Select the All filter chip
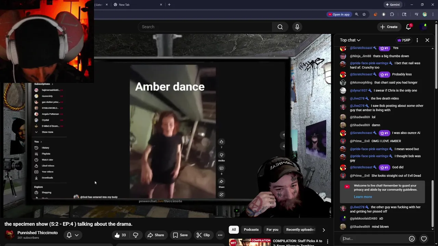Viewport: 438px width, 246px height. (x=234, y=230)
